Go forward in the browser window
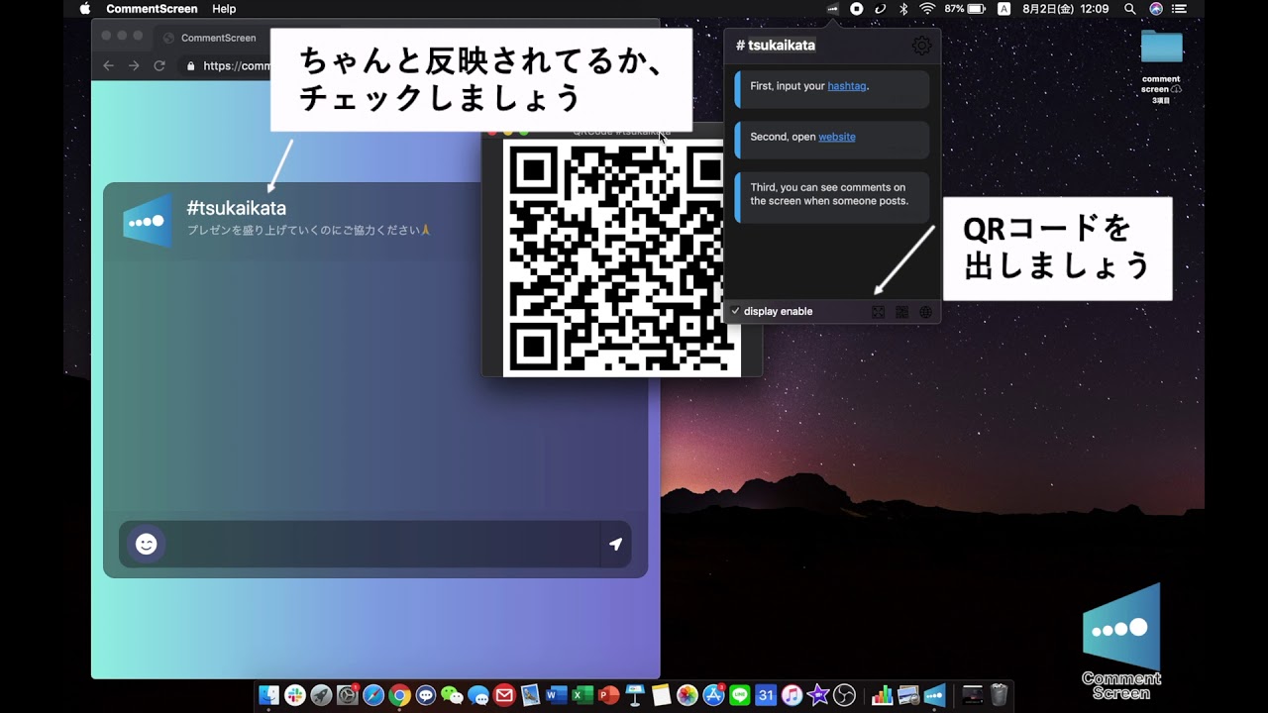This screenshot has width=1268, height=713. (x=134, y=65)
